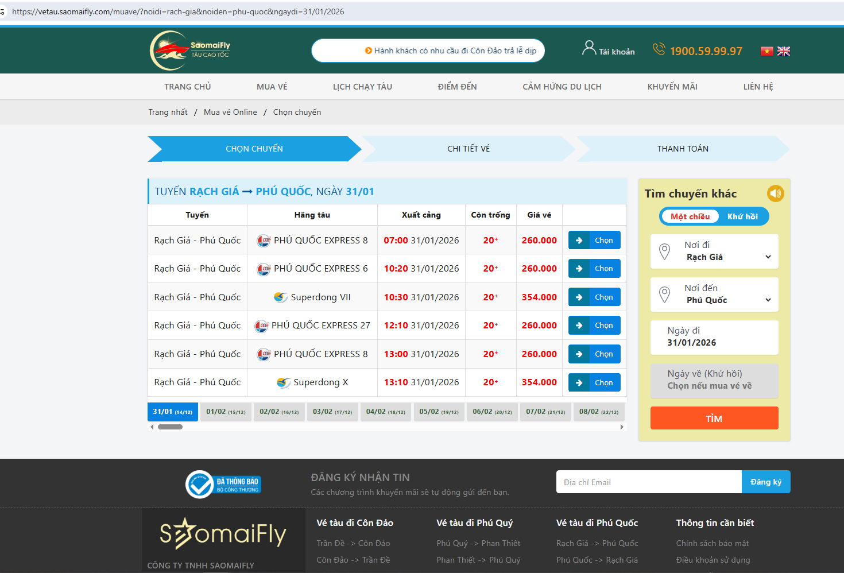Image resolution: width=844 pixels, height=573 pixels.
Task: Select the Một chiều one-way option
Action: point(690,216)
